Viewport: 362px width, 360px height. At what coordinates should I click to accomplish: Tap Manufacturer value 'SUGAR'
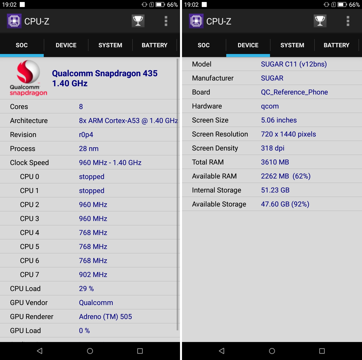[x=272, y=78]
